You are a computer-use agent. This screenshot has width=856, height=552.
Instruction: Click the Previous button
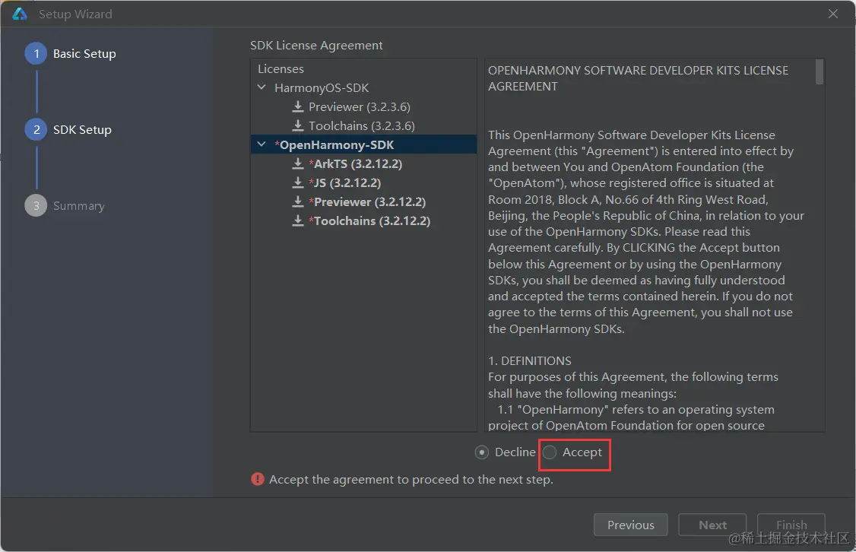(x=630, y=525)
